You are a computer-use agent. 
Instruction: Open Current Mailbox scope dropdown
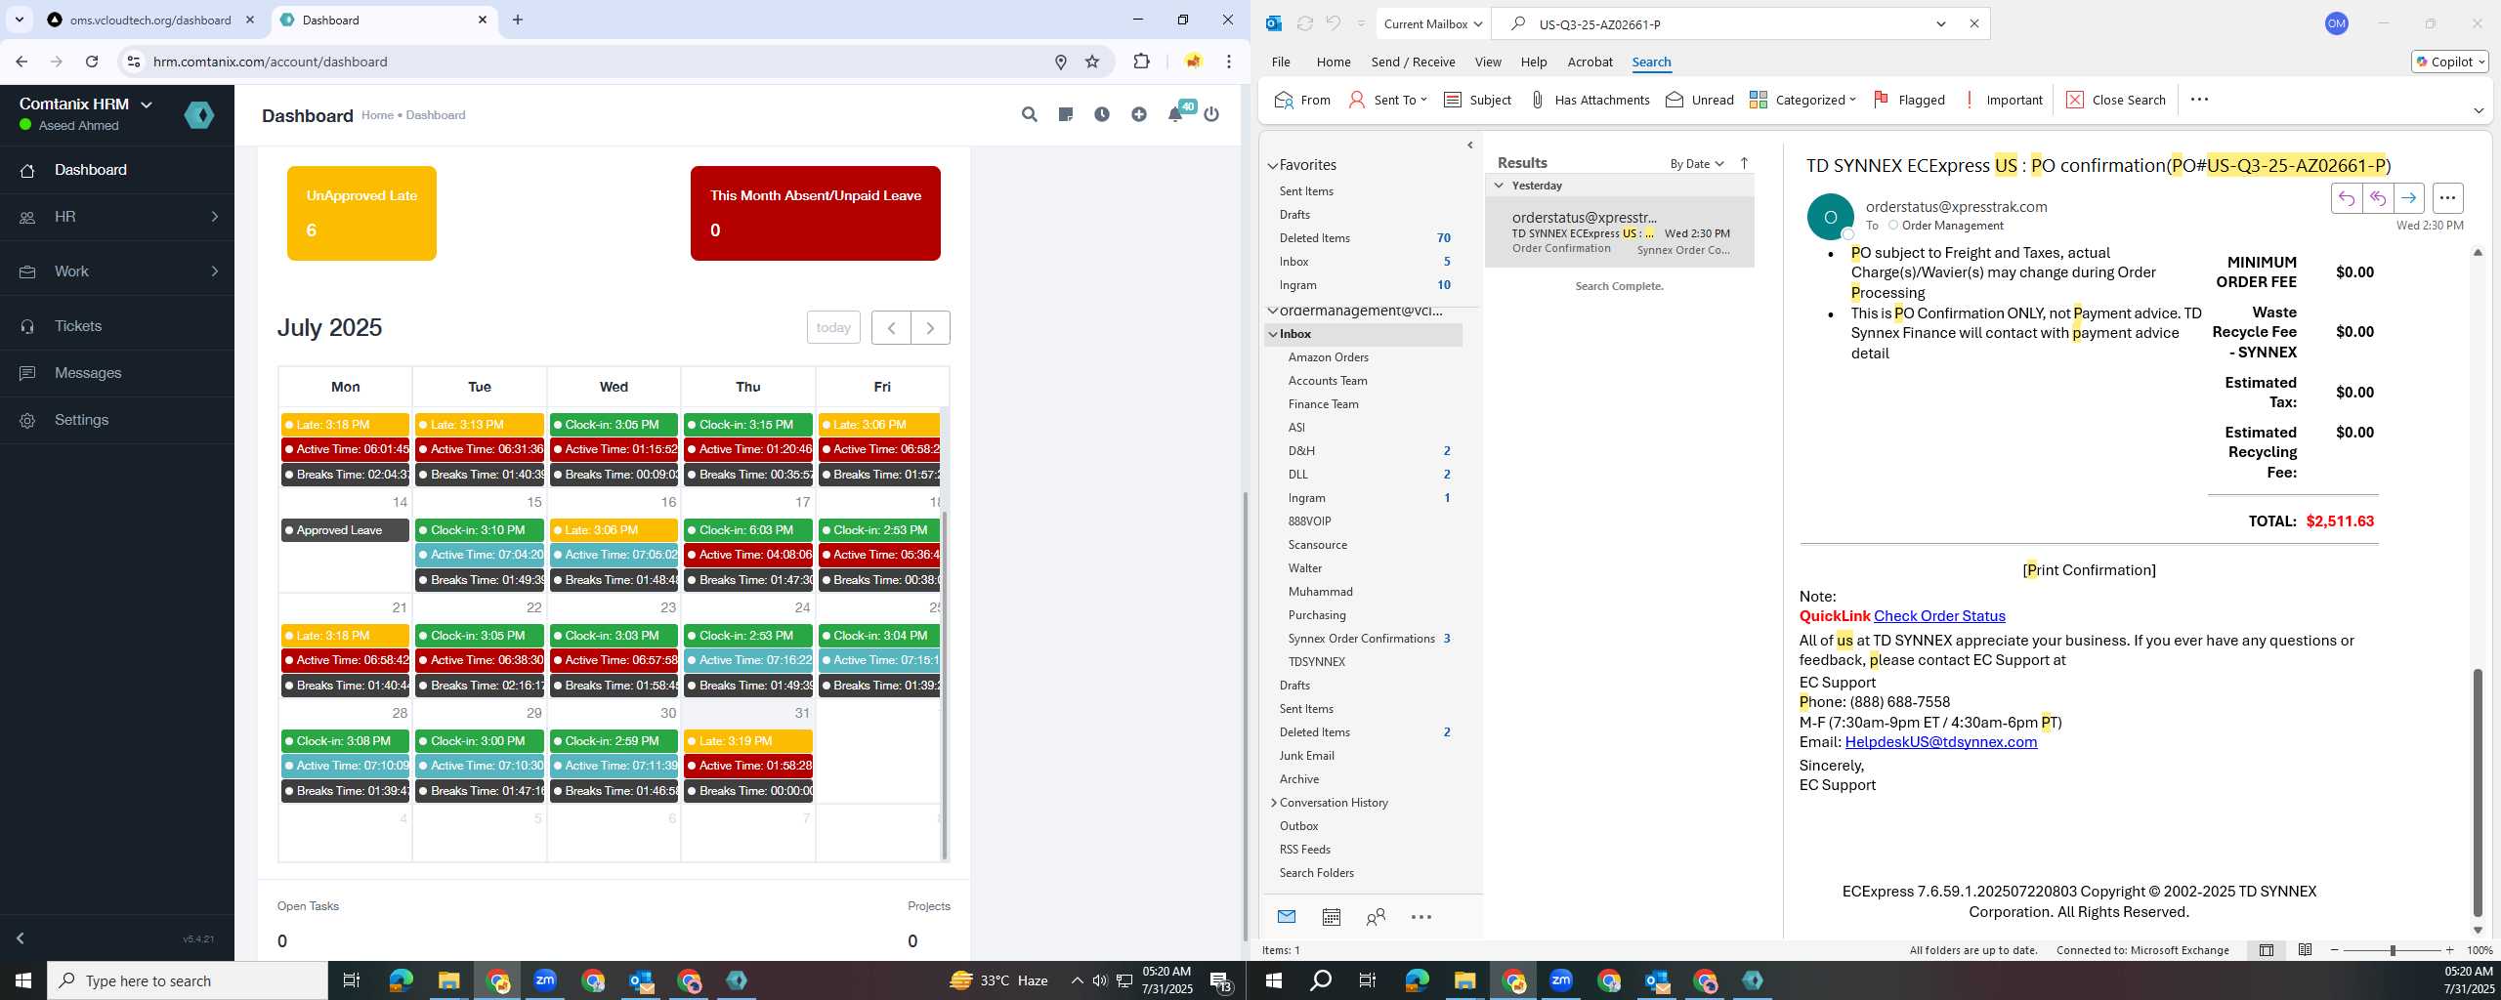(1433, 23)
